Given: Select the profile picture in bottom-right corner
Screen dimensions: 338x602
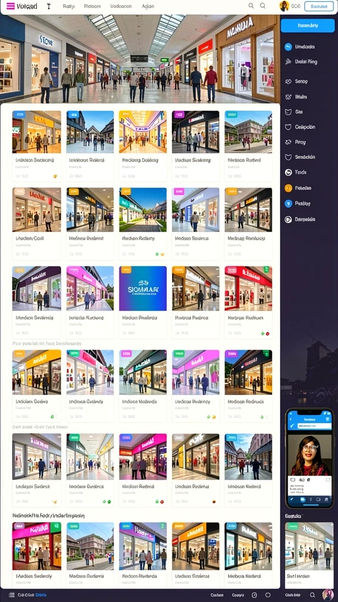Looking at the screenshot, I should [x=328, y=595].
